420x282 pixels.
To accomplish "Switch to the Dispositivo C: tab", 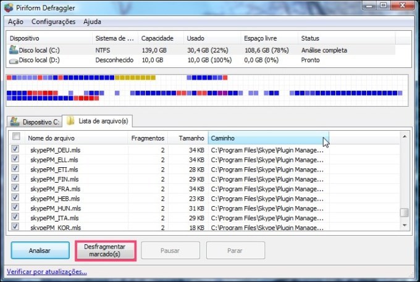I will [35, 122].
